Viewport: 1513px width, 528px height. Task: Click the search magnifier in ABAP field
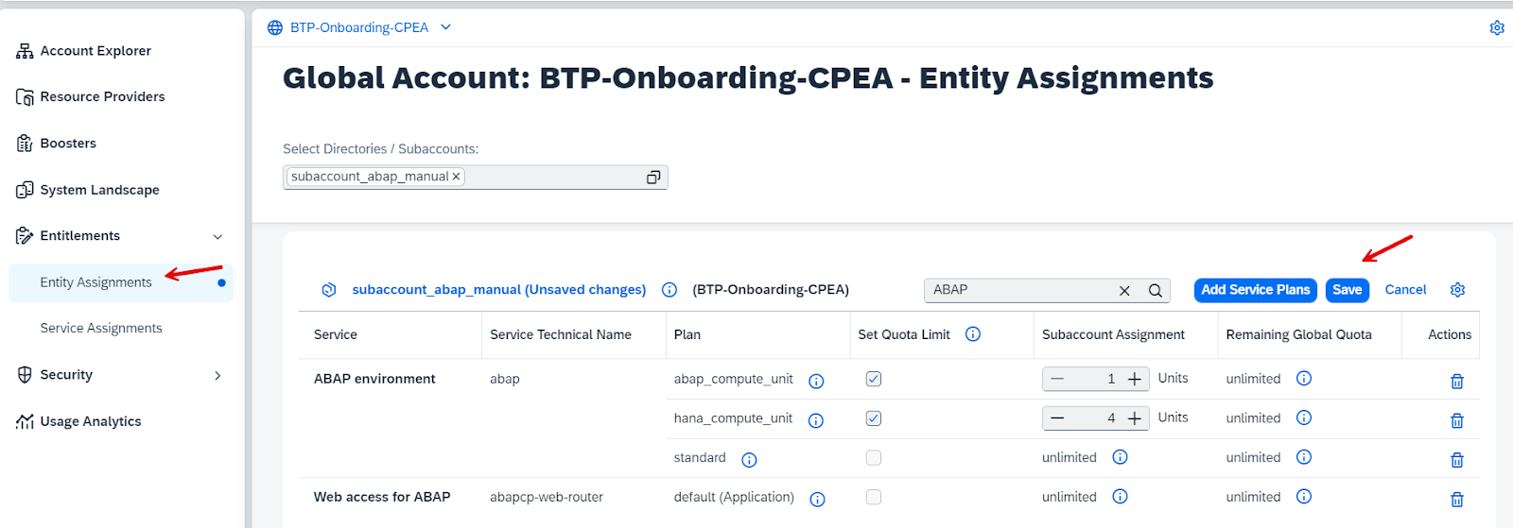(x=1155, y=291)
